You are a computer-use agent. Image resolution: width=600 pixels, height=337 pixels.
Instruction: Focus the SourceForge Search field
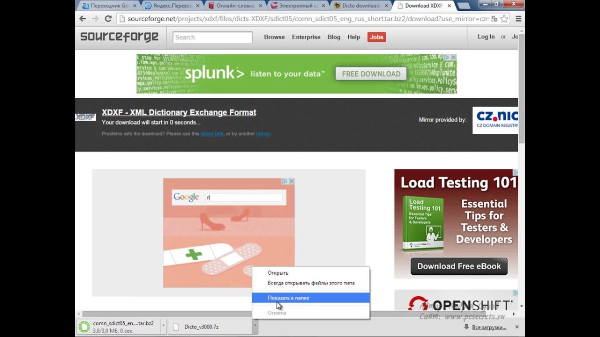[x=212, y=37]
